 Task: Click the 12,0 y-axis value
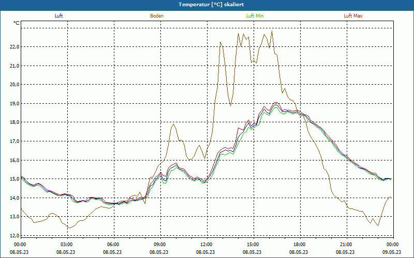pyautogui.click(x=15, y=235)
